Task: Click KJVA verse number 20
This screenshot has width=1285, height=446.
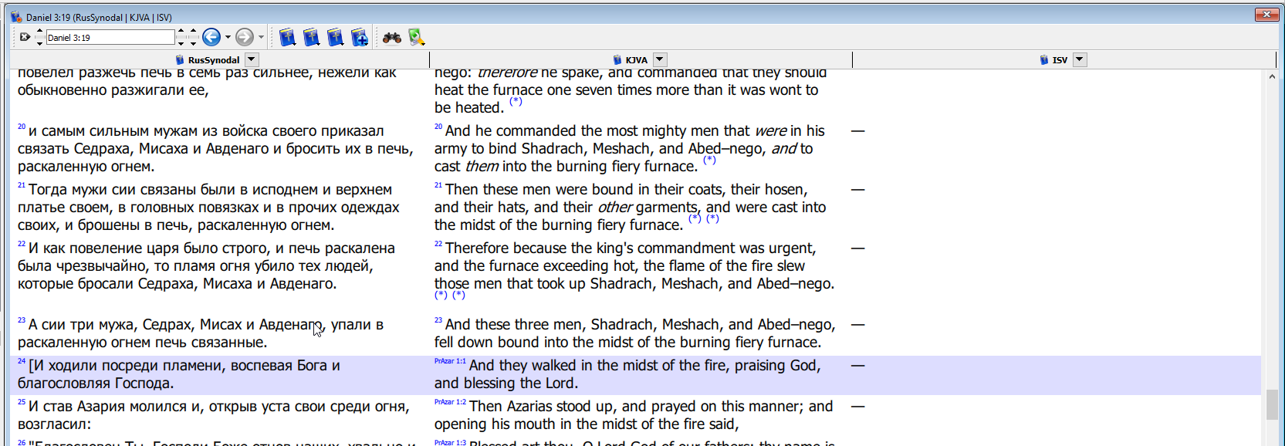Action: click(438, 127)
